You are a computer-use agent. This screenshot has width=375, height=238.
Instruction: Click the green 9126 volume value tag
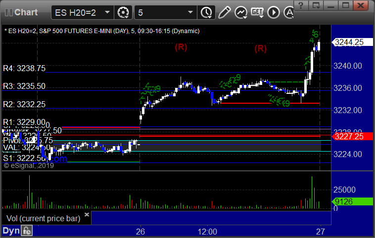tap(352, 201)
